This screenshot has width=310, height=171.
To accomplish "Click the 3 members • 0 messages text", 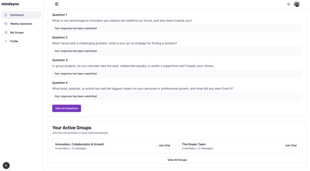I will (198, 148).
